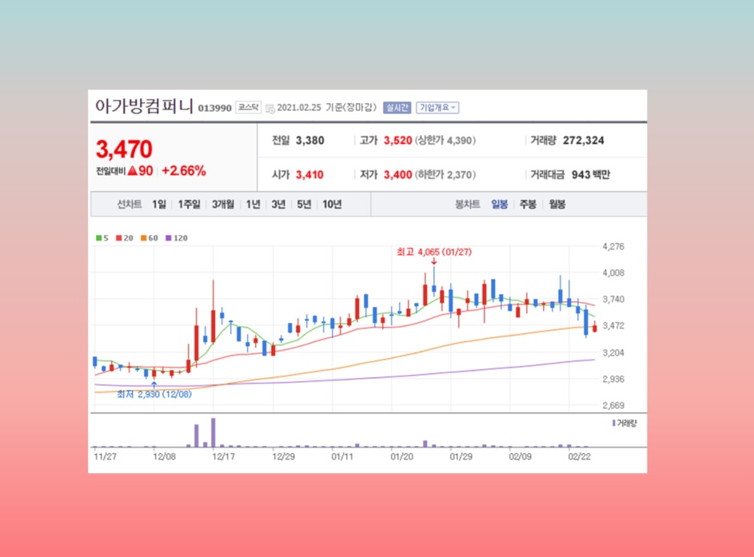
Task: Switch to 주봉 weekly candle chart
Action: (x=528, y=205)
